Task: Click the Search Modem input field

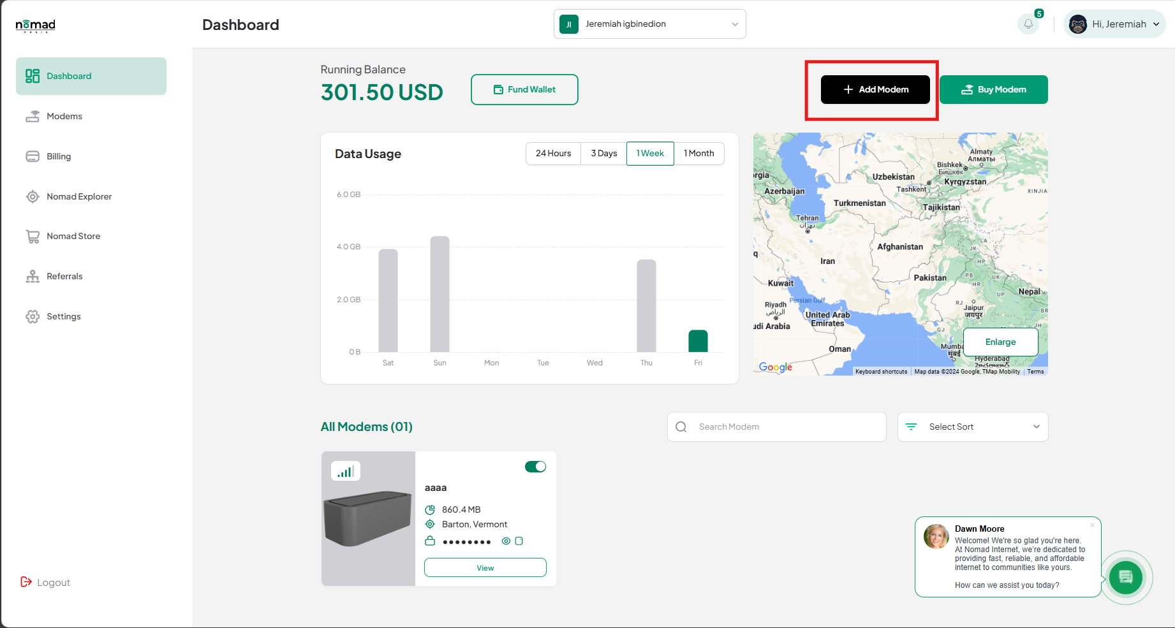Action: tap(777, 427)
